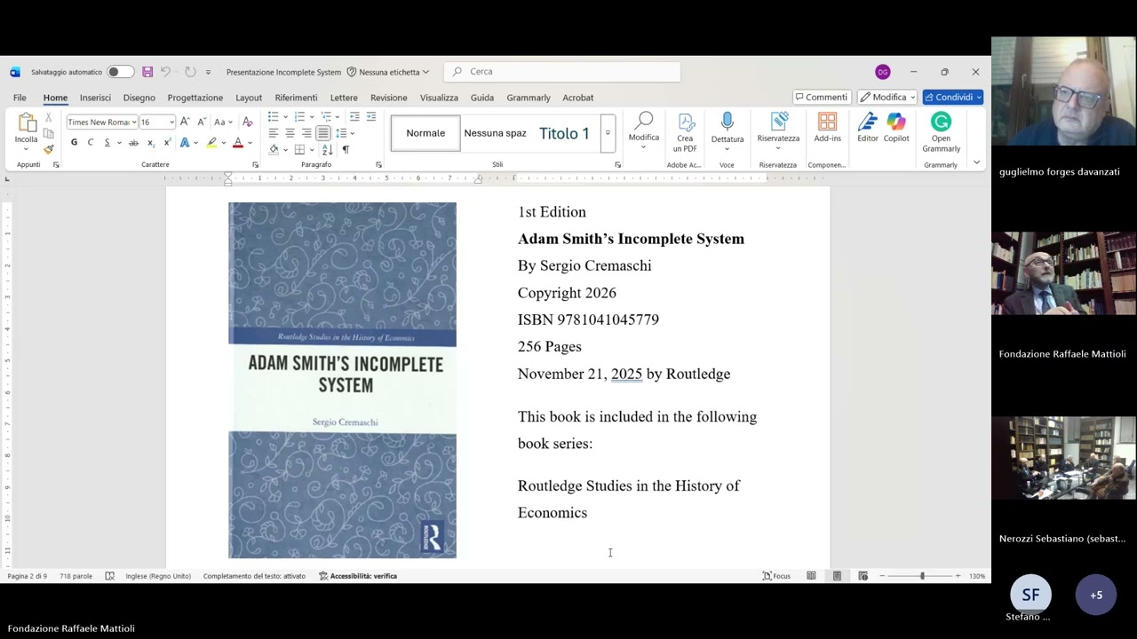Open the File menu
This screenshot has width=1137, height=639.
(20, 98)
